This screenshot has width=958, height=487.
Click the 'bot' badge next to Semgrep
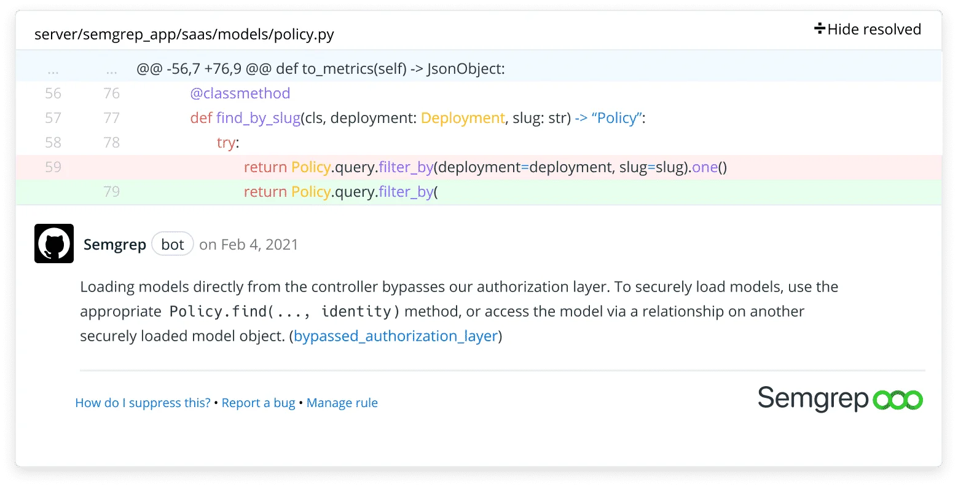(x=173, y=244)
